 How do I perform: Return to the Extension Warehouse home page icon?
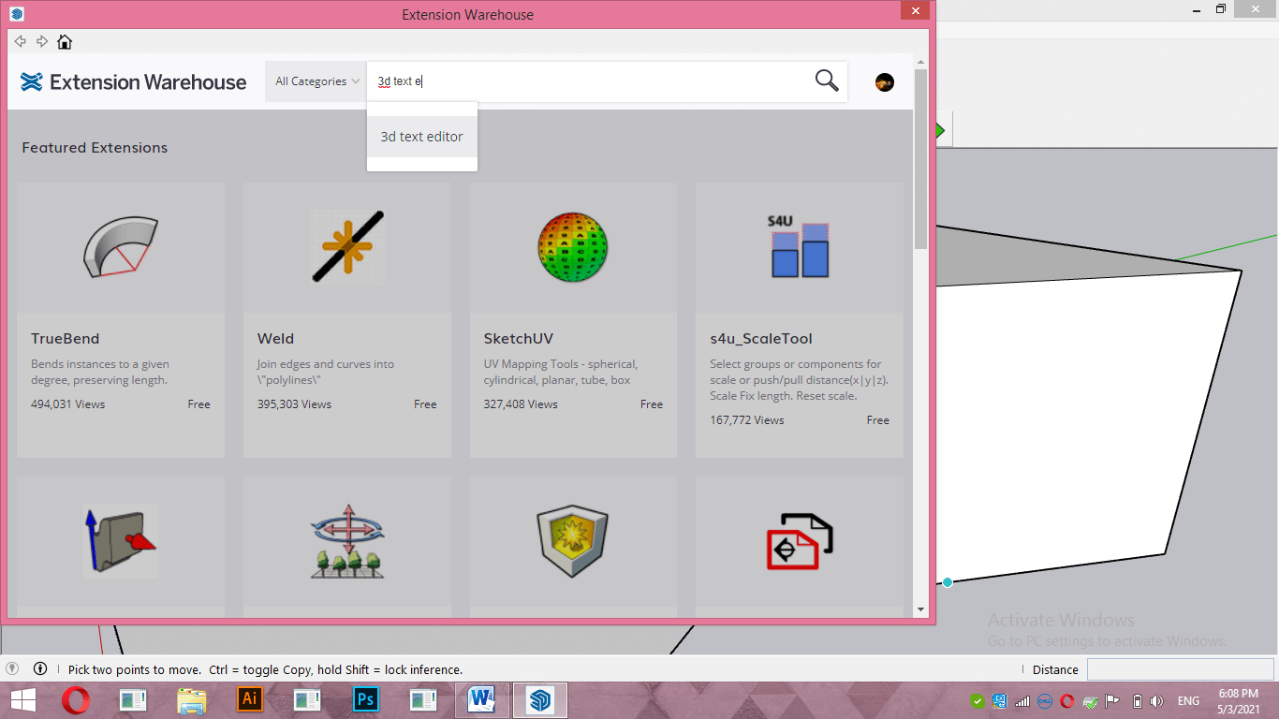point(65,41)
